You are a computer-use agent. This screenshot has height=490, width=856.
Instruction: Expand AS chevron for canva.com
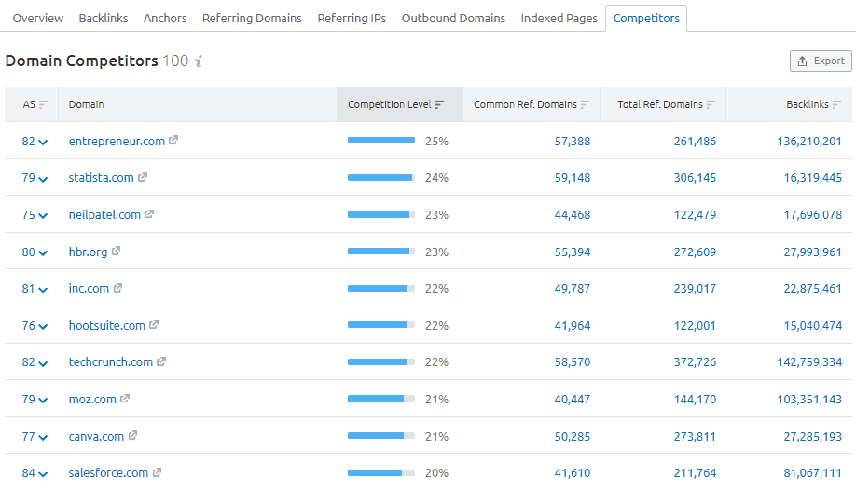point(43,438)
